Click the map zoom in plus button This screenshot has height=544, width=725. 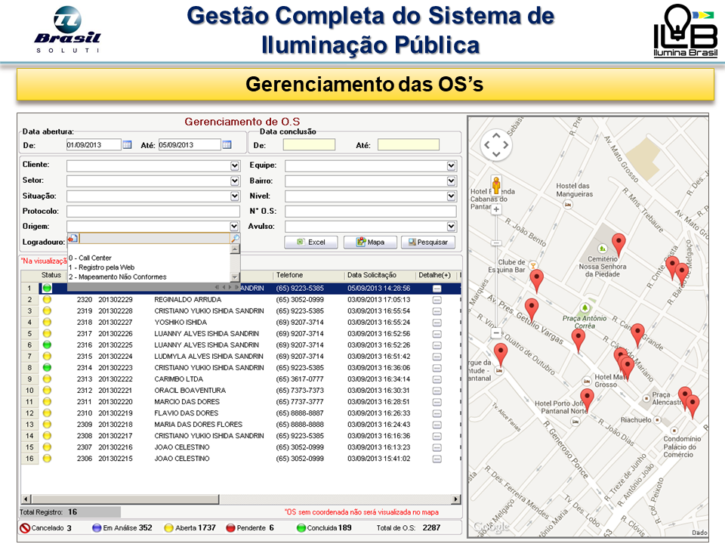[x=496, y=208]
